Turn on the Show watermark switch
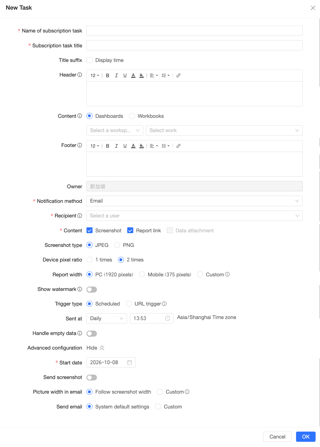320x447 pixels. coord(92,289)
